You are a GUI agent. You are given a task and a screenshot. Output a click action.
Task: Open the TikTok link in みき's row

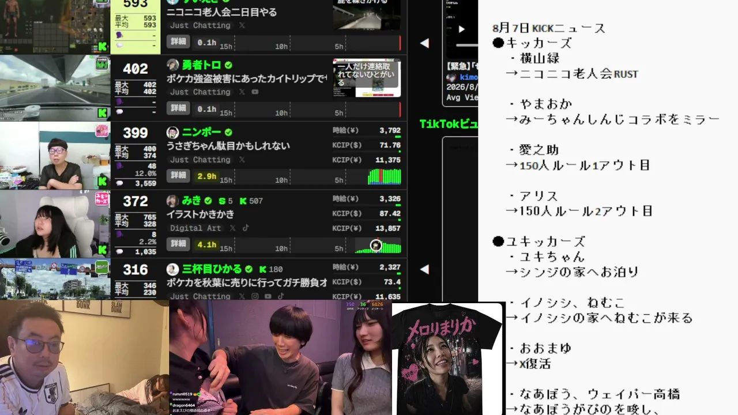[x=245, y=228]
